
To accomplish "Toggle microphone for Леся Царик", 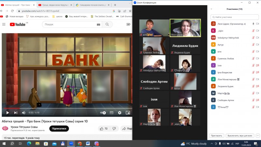I will (253, 24).
